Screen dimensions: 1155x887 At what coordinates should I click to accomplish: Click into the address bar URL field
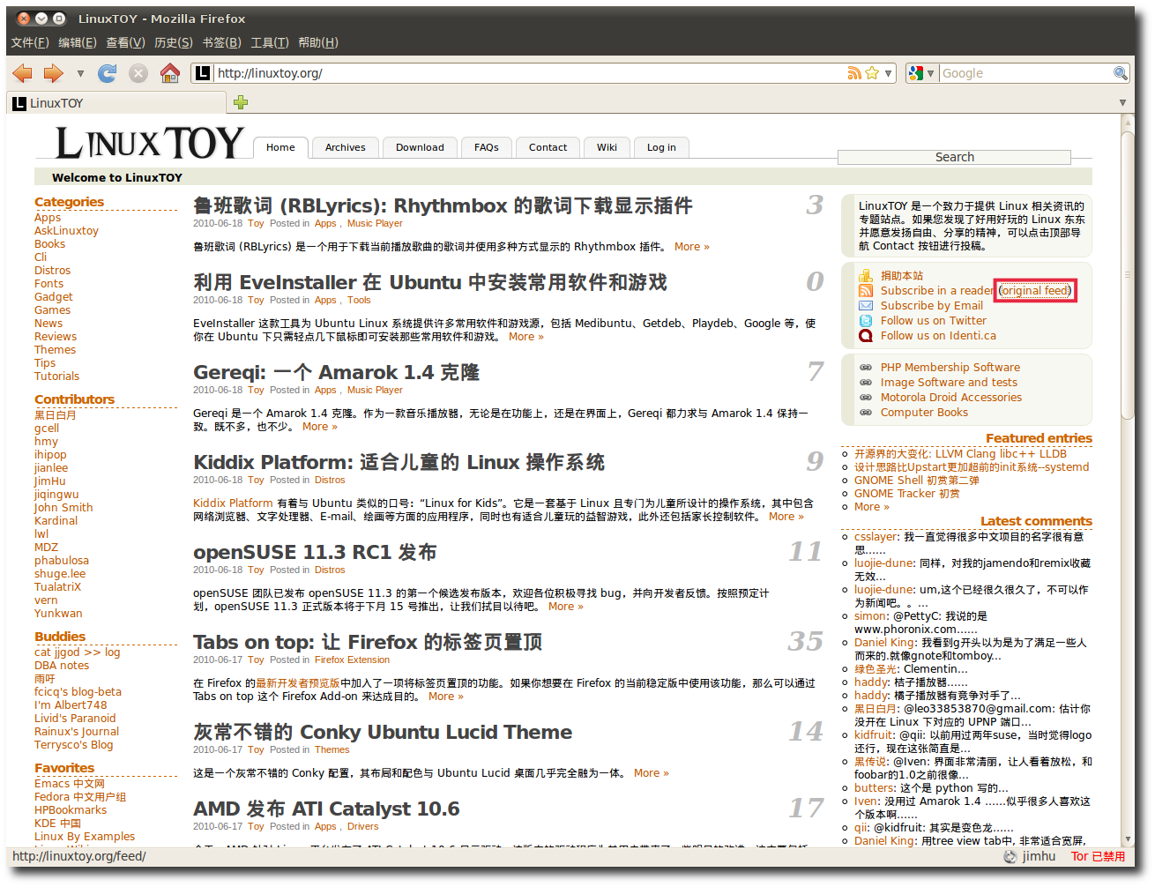[x=529, y=73]
